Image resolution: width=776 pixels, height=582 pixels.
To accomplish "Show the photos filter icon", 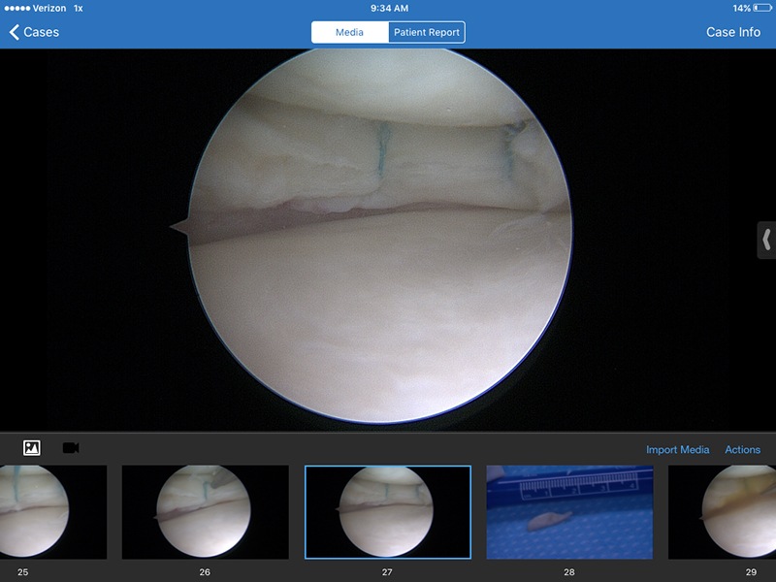I will (x=32, y=448).
